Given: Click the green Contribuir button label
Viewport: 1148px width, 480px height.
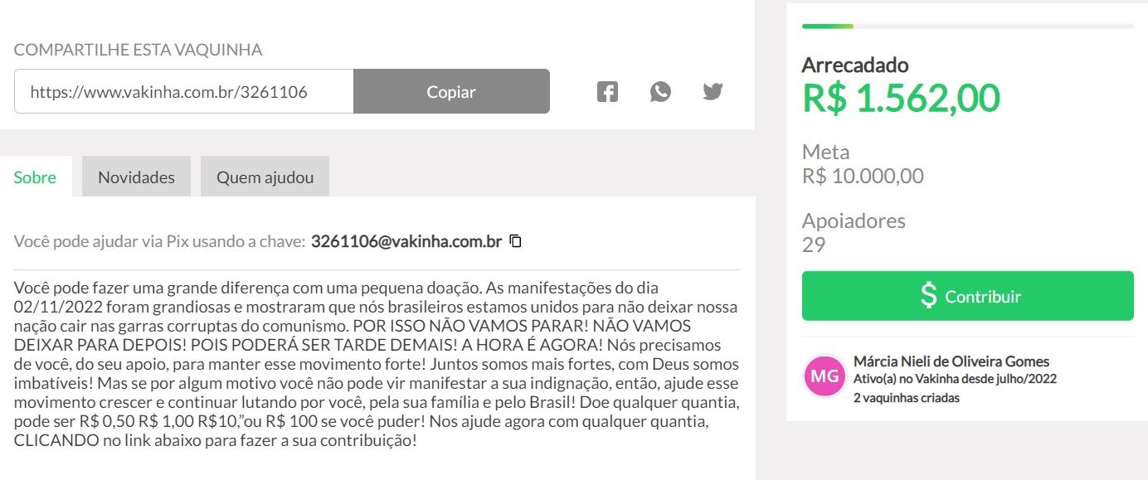Looking at the screenshot, I should pos(983,296).
